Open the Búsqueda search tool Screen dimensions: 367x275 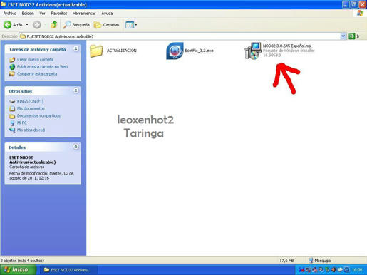(76, 25)
